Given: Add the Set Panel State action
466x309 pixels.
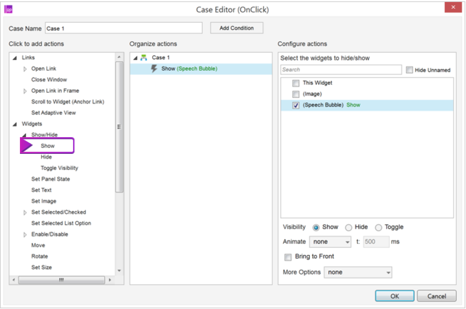Looking at the screenshot, I should point(51,179).
